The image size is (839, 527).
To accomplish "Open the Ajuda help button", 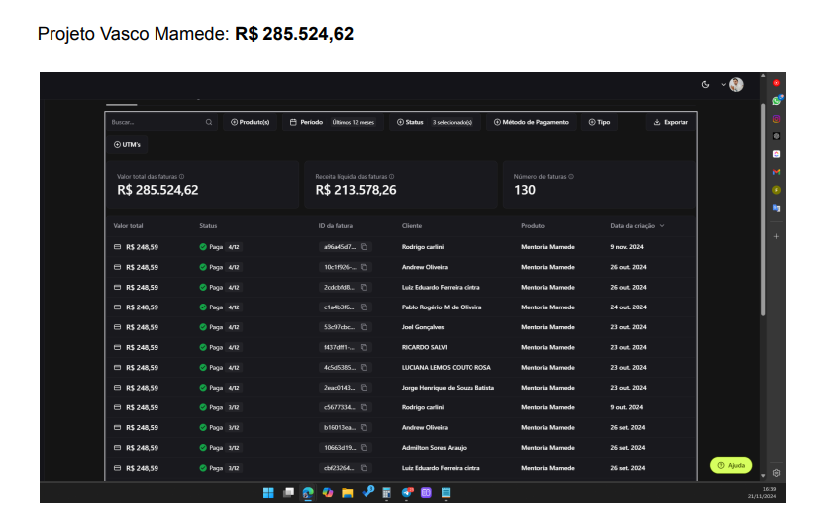I will pos(731,465).
